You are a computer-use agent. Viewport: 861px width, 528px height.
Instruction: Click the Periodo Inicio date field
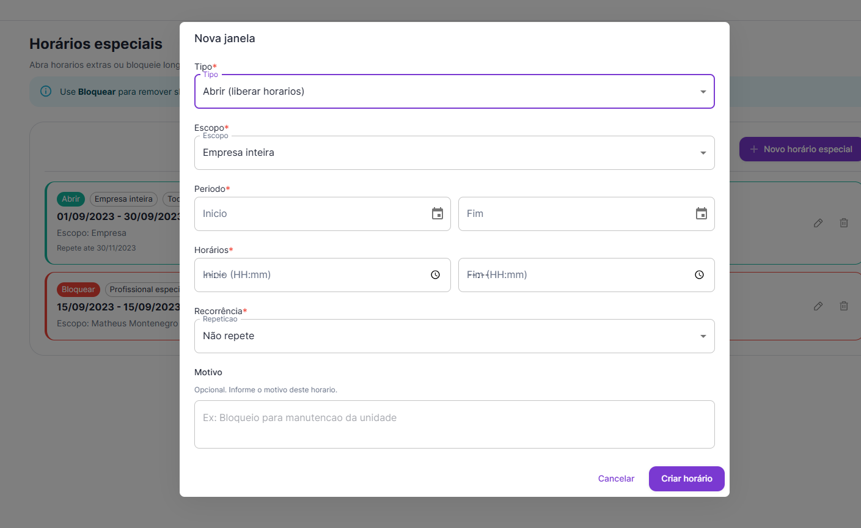tap(323, 214)
